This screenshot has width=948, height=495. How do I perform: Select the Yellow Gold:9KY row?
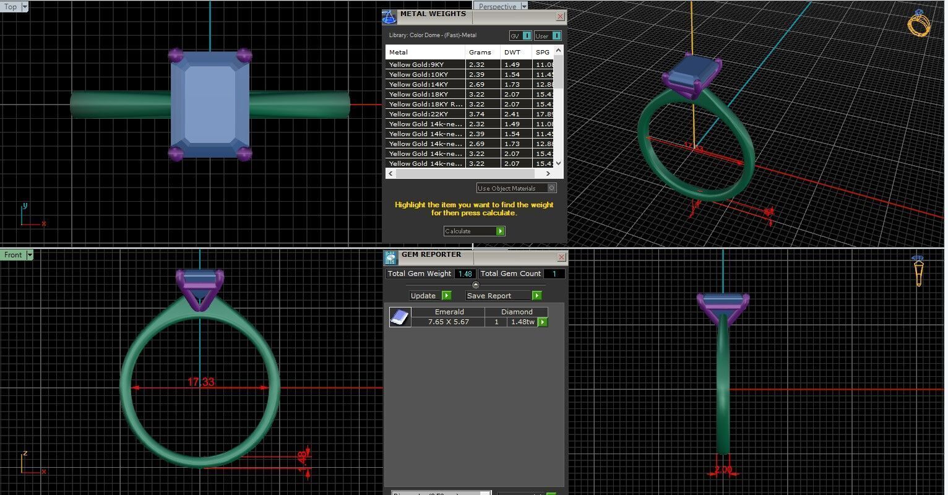pos(470,64)
